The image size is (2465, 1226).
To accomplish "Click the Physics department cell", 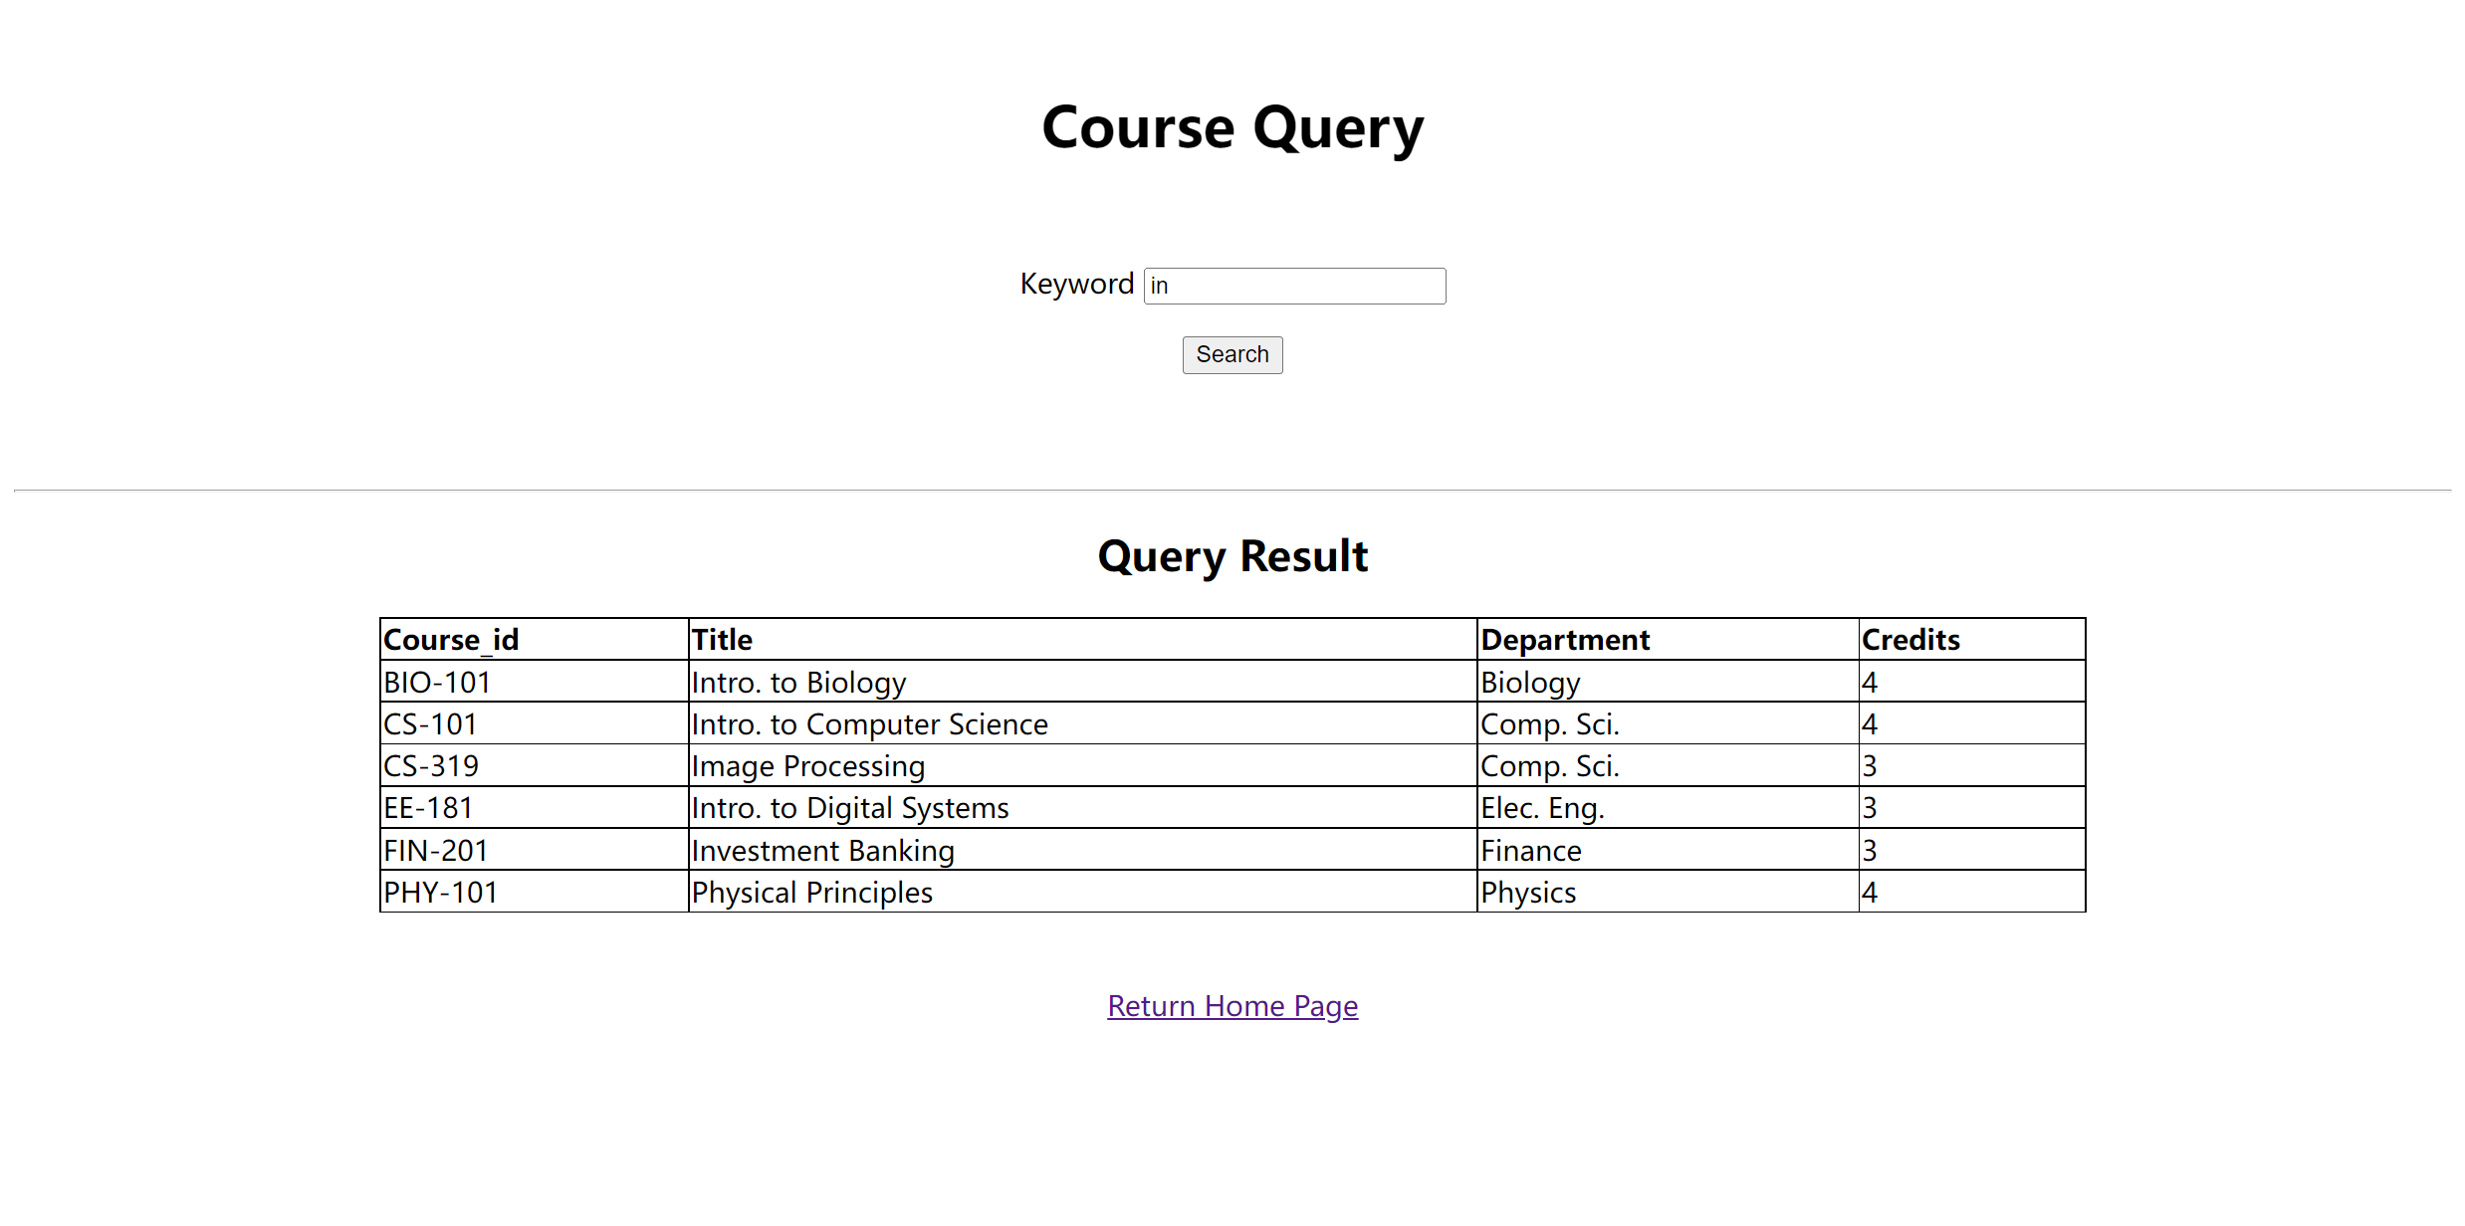I will tap(1527, 893).
